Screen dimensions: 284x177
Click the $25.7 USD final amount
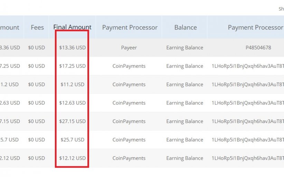[72, 140]
